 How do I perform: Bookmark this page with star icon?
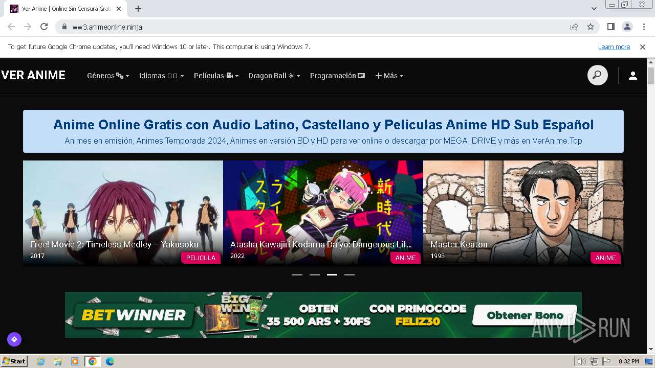click(591, 27)
